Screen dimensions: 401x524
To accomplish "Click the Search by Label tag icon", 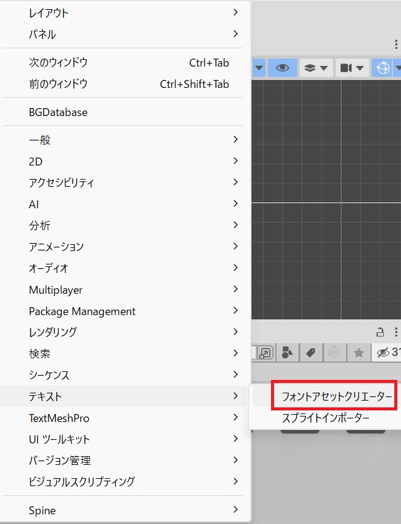I will point(311,352).
